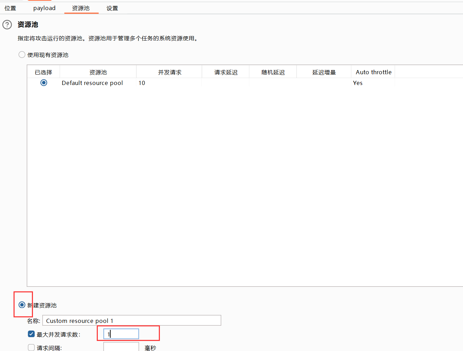Click the 请求延迟 column header

(x=226, y=72)
